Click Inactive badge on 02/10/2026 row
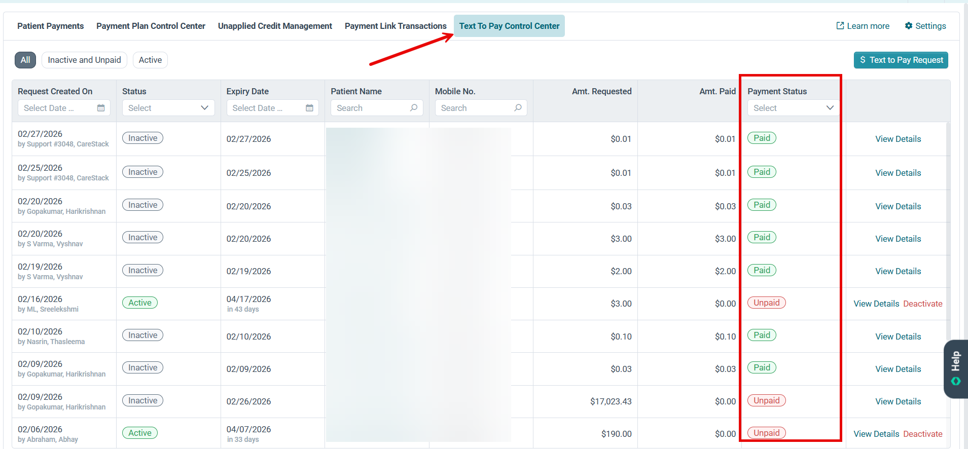This screenshot has height=449, width=968. [x=142, y=335]
